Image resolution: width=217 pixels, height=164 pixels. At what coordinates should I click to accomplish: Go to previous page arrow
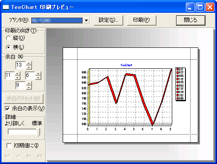(18, 156)
